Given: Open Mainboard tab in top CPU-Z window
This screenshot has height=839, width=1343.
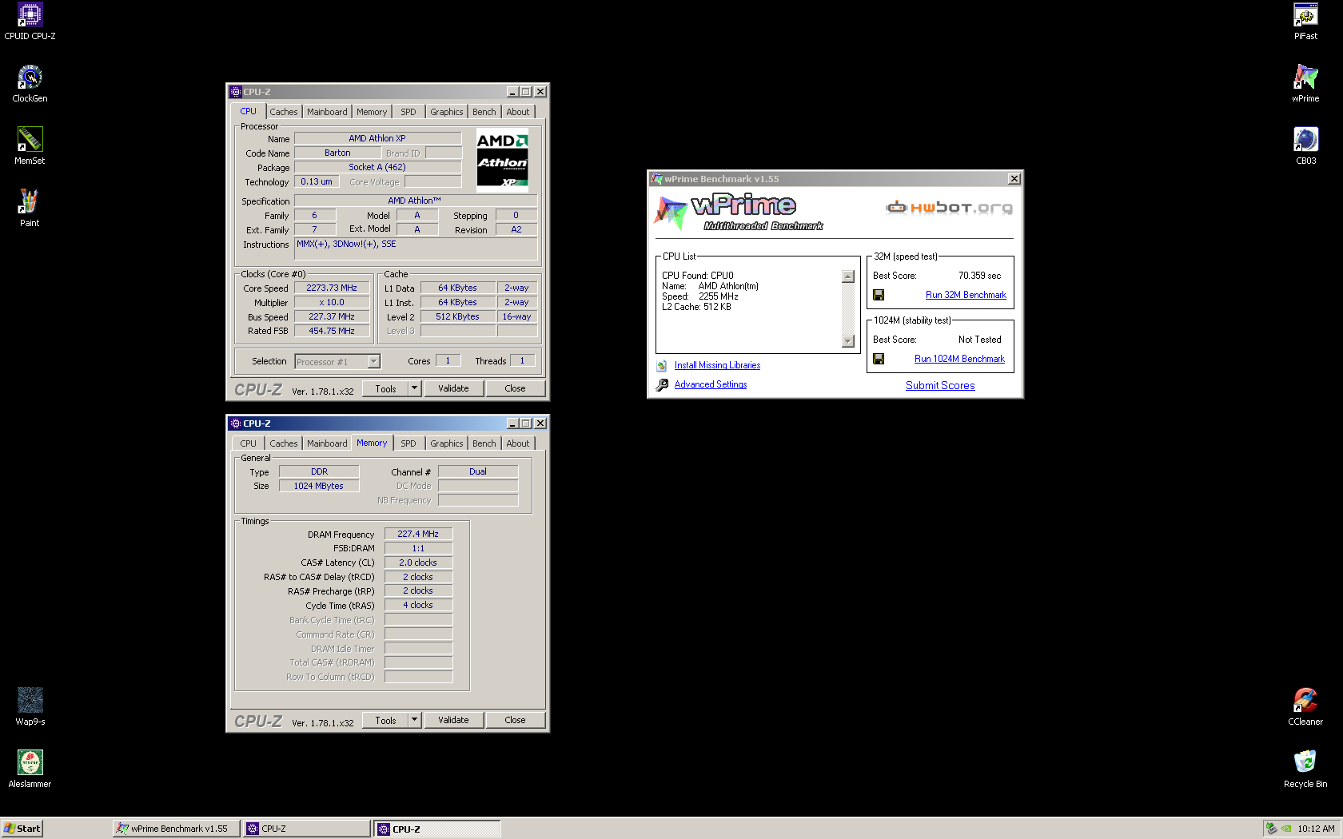Looking at the screenshot, I should (327, 112).
